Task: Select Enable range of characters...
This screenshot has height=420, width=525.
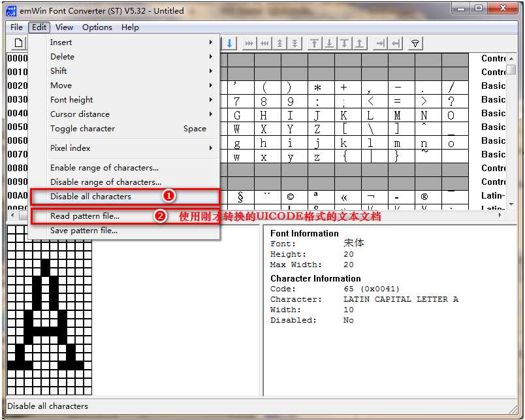Action: (x=125, y=167)
